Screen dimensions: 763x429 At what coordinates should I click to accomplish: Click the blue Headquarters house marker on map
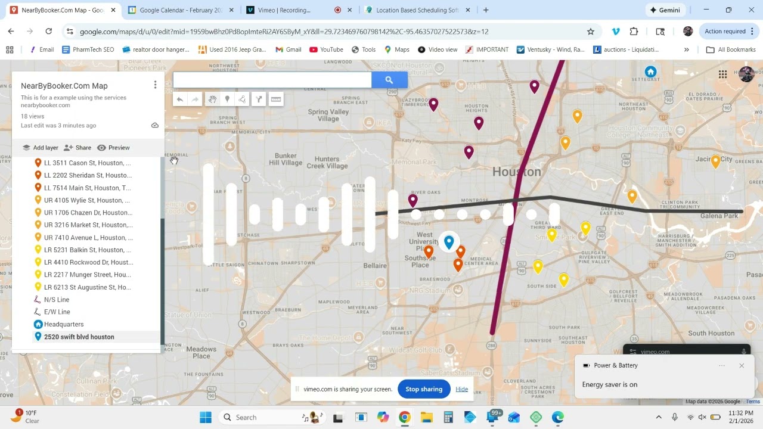click(650, 72)
